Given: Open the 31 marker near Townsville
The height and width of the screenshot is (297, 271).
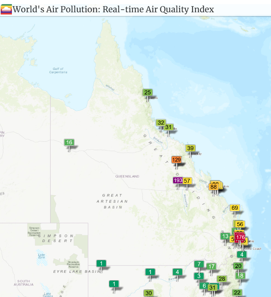Looking at the screenshot, I should tap(168, 127).
